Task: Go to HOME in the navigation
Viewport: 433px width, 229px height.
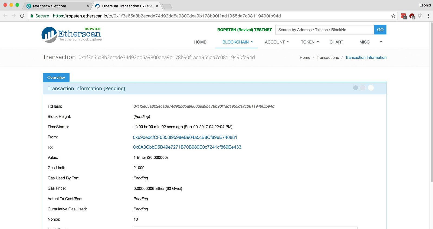Action: click(x=200, y=42)
